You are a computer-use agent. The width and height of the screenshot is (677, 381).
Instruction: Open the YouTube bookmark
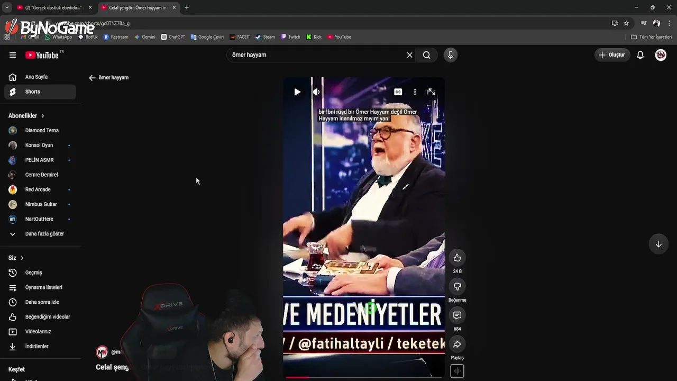click(x=339, y=37)
